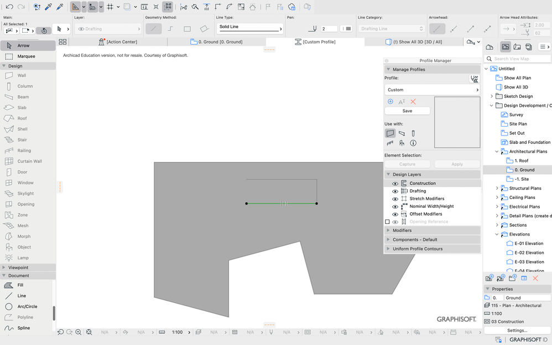
Task: Click the add new profile plus icon
Action: (390, 102)
